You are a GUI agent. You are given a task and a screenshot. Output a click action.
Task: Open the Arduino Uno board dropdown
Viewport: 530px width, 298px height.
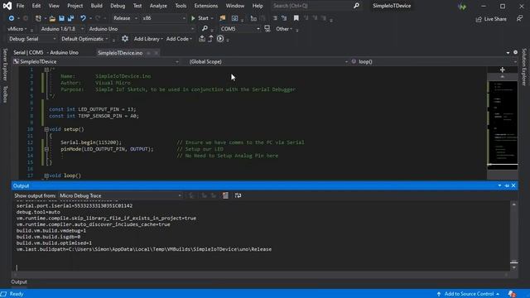(141, 29)
